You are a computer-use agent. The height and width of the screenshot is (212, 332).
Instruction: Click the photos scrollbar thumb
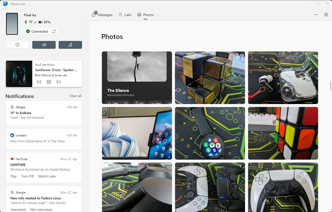click(330, 86)
